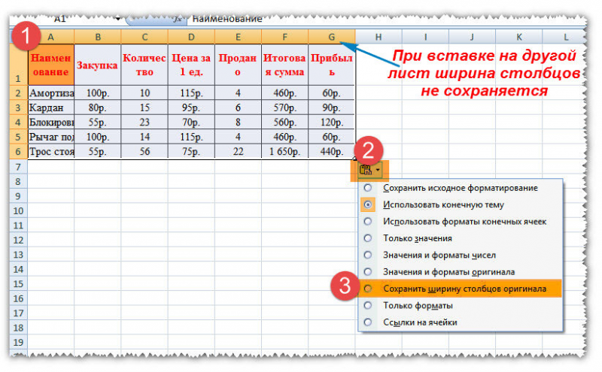
Task: Click the 'Итоговая сумма' header cell
Action: click(x=284, y=65)
